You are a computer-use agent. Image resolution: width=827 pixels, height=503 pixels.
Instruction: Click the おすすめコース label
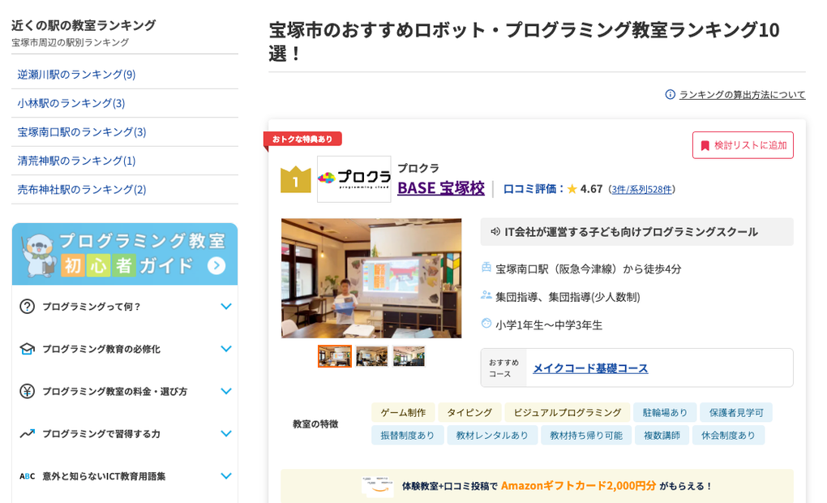coord(503,368)
